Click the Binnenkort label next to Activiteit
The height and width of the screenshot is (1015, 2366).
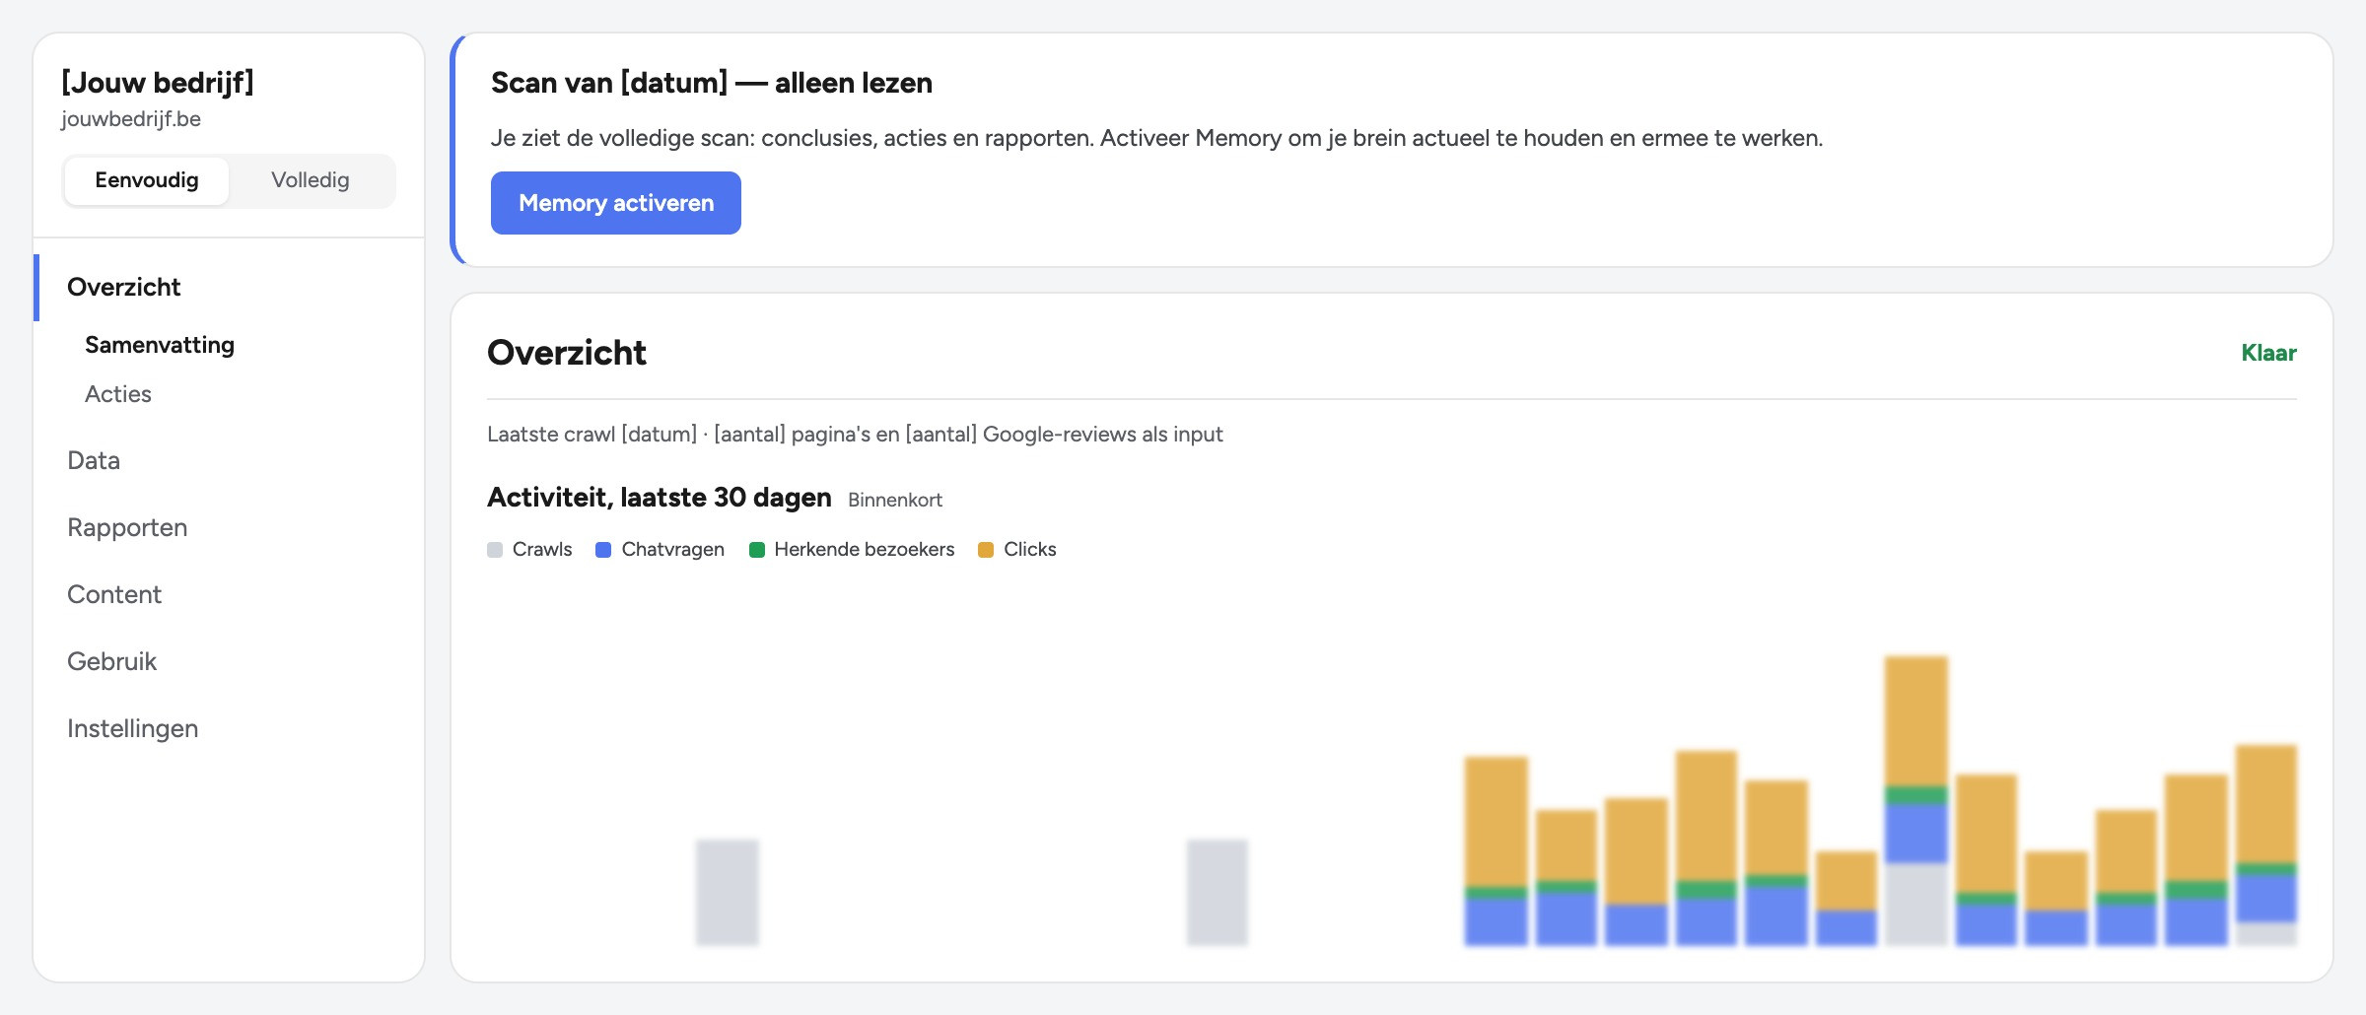(895, 500)
